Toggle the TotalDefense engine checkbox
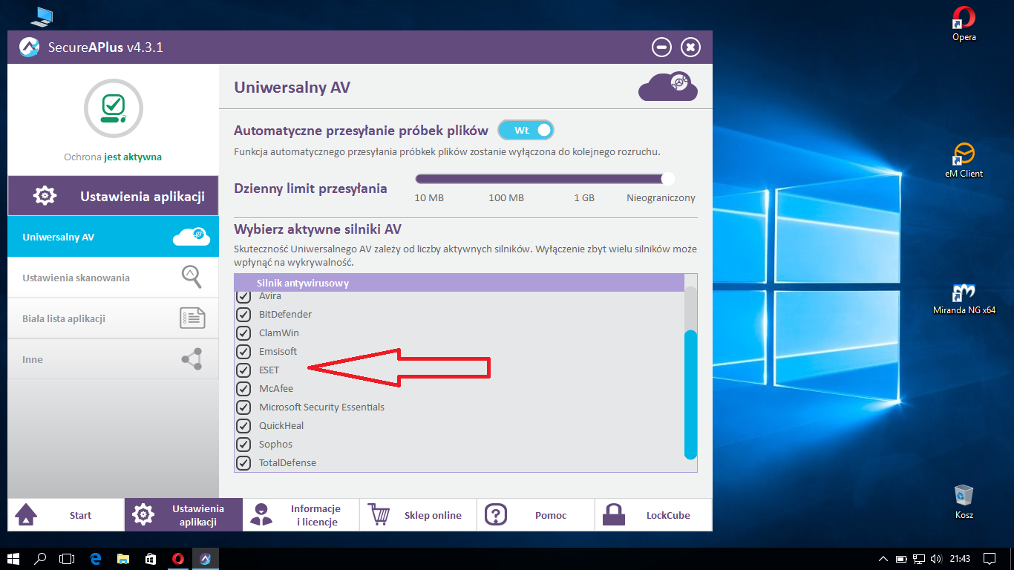 click(x=243, y=463)
